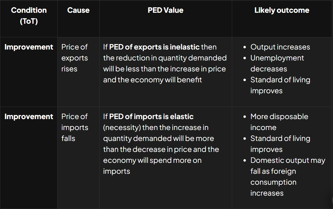Click the 'Likely outcome' column header
This screenshot has width=333, height=209.
(x=282, y=10)
